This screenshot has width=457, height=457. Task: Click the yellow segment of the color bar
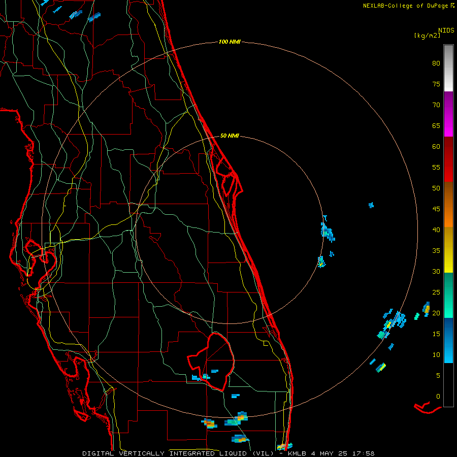[x=448, y=250]
